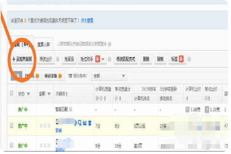
Task: Click the 10分 mobile quality score cell
Action: coord(118,146)
